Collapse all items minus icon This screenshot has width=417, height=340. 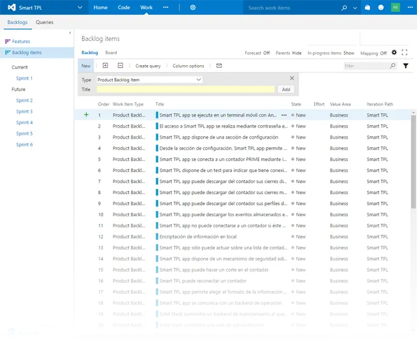point(121,65)
